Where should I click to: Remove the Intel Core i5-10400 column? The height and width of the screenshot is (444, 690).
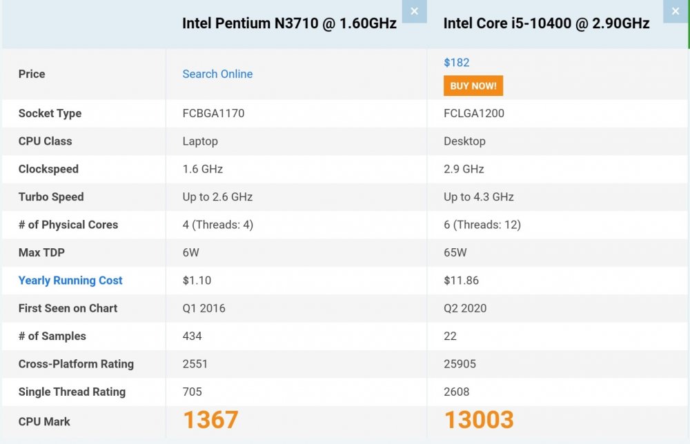[676, 11]
